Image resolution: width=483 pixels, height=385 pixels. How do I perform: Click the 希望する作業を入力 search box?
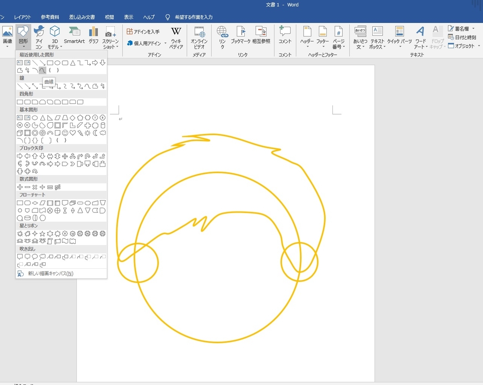click(194, 17)
